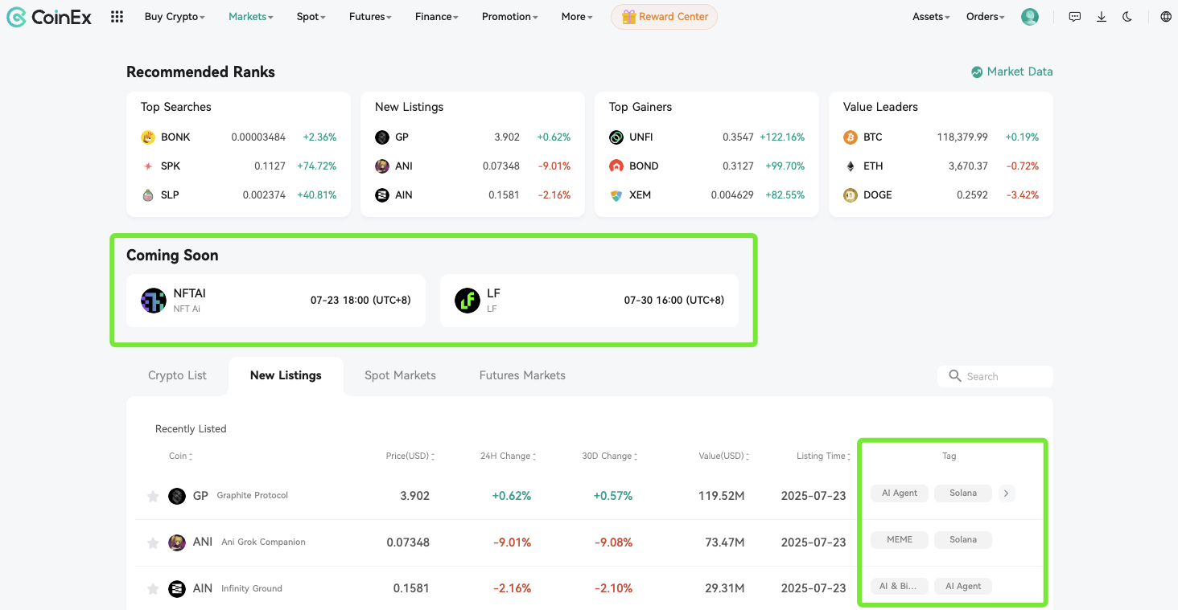Switch to the Futures Markets tab
1178x610 pixels.
522,375
